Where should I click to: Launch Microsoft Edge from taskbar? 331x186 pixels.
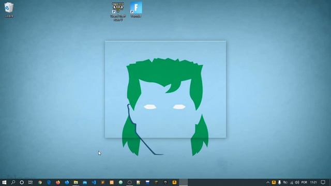pyautogui.click(x=49, y=182)
